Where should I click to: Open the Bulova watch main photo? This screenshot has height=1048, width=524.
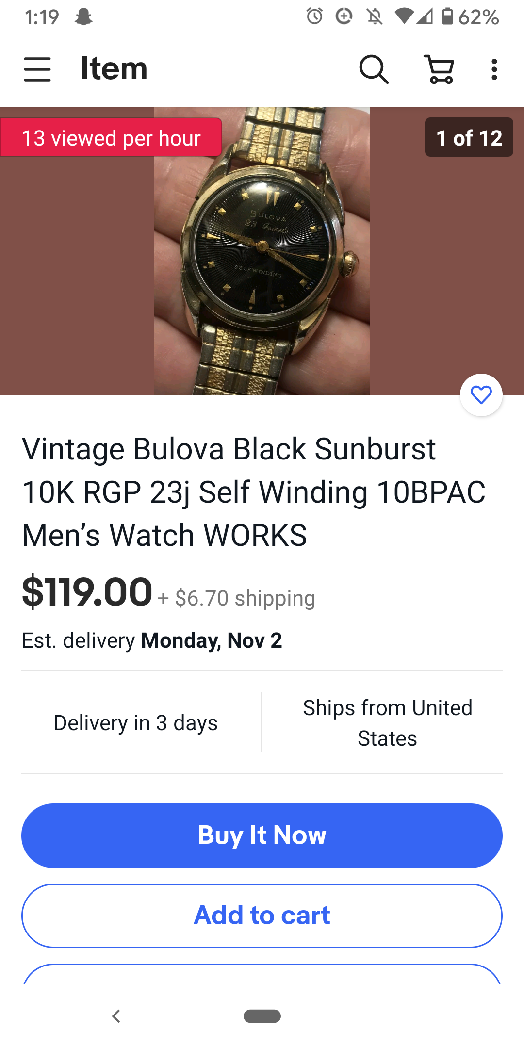point(262,251)
